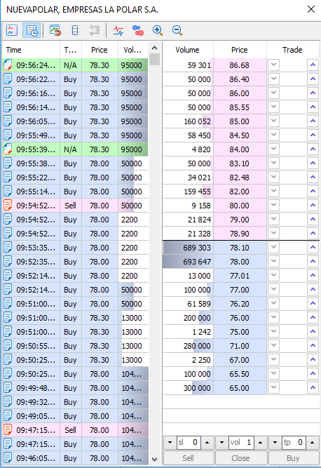Image resolution: width=321 pixels, height=468 pixels.
Task: Decrease the tp value with down arrow
Action: point(275,442)
